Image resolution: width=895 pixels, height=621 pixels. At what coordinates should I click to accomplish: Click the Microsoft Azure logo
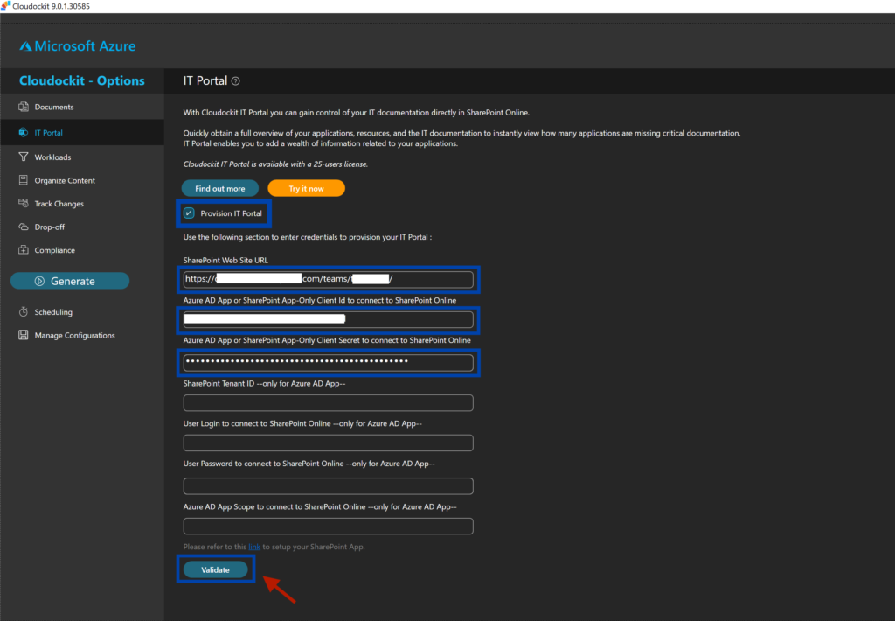78,45
